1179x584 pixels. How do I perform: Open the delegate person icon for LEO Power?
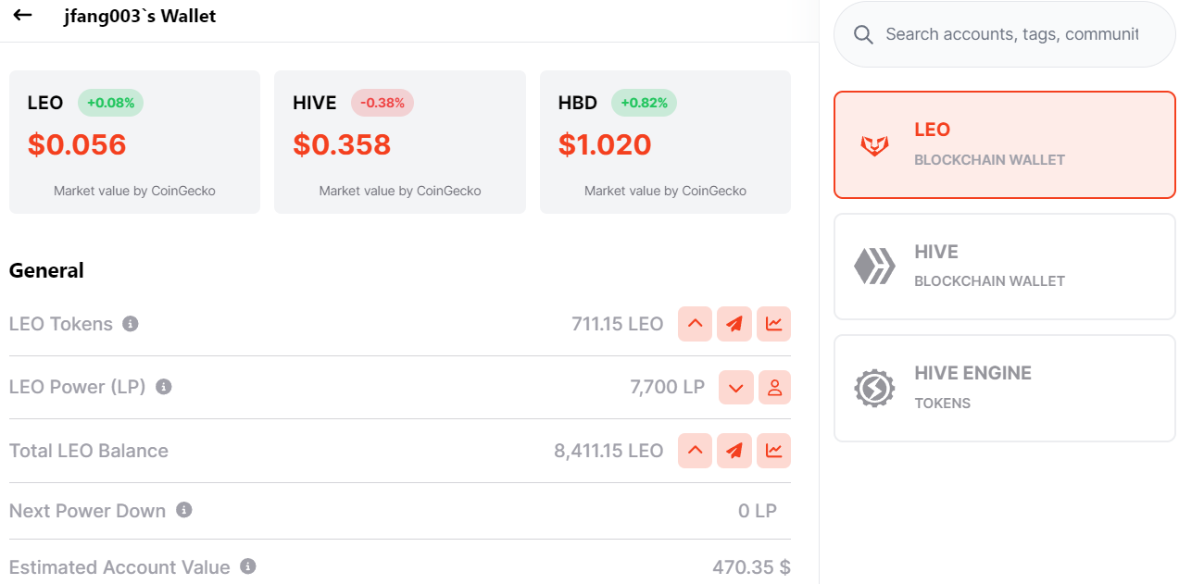pyautogui.click(x=774, y=387)
